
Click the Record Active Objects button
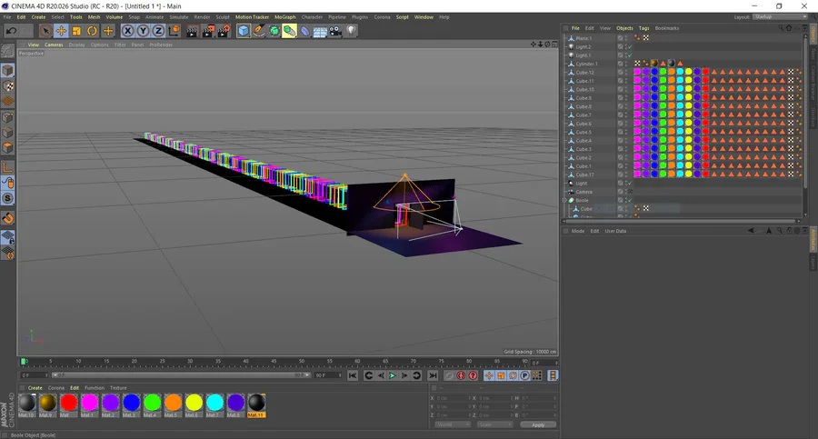[449, 376]
